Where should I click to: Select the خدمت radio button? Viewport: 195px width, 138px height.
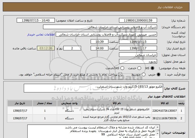tap(139, 68)
